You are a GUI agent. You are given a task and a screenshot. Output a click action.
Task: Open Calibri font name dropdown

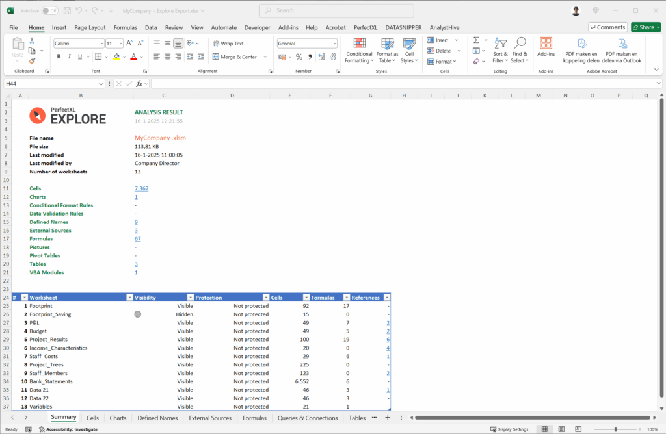(x=102, y=44)
